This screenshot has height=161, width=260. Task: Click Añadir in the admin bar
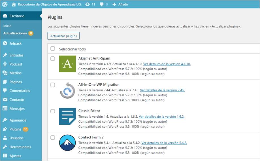pos(123,5)
